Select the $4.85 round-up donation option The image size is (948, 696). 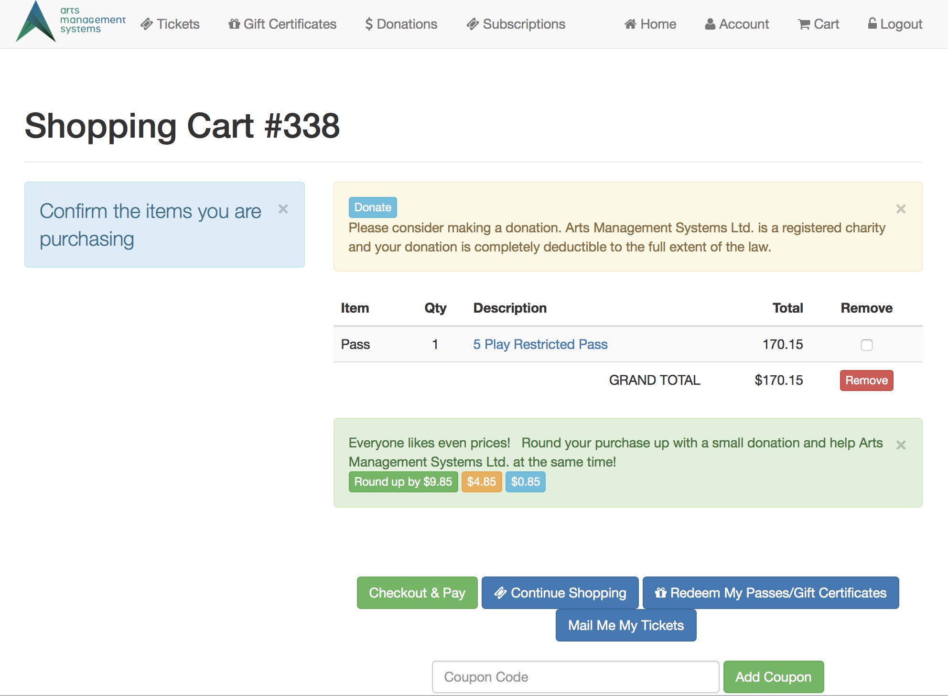point(482,482)
